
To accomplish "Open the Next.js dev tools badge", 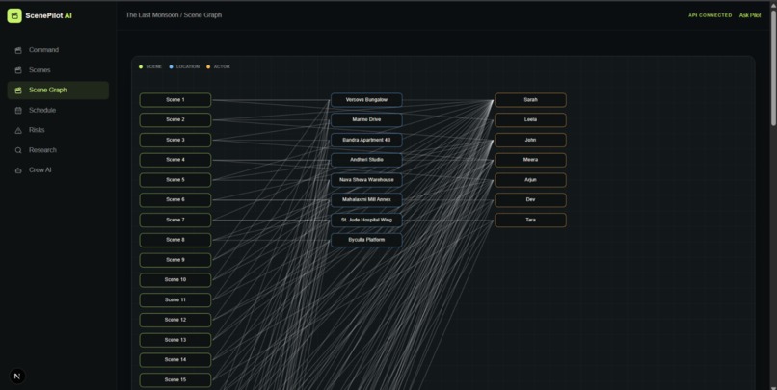I will click(17, 377).
